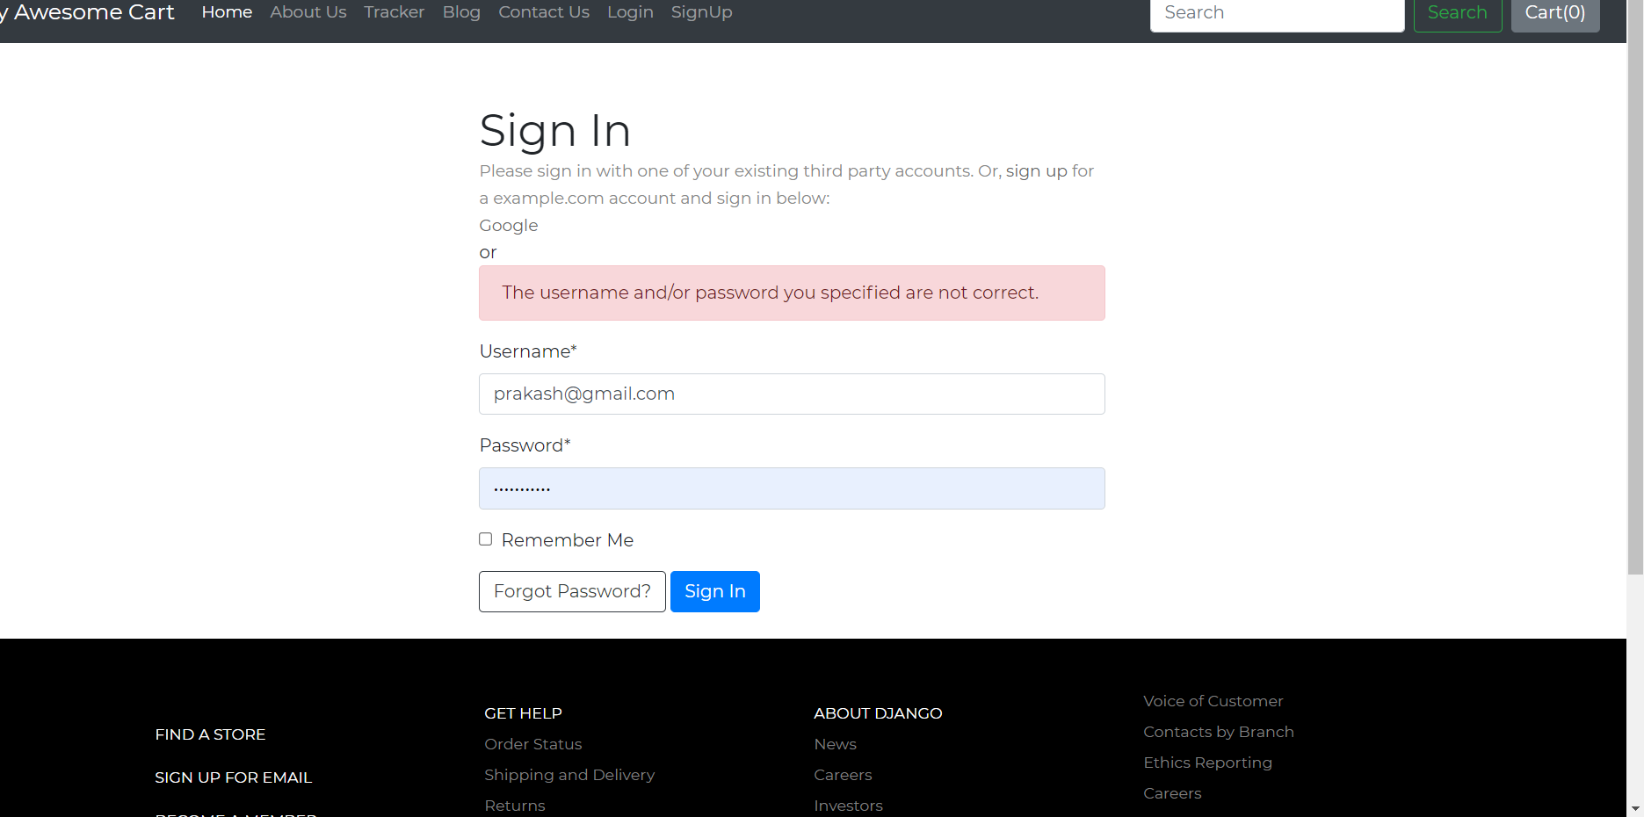The height and width of the screenshot is (817, 1644).
Task: Open the Home menu item
Action: pos(226,12)
